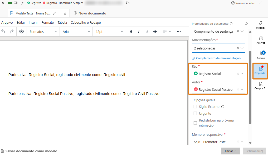View the Anexos attachments panel
Viewport: 268px width, 156px height.
(260, 55)
